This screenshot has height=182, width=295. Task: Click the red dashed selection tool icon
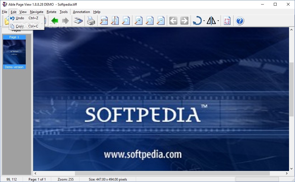[x=227, y=21]
